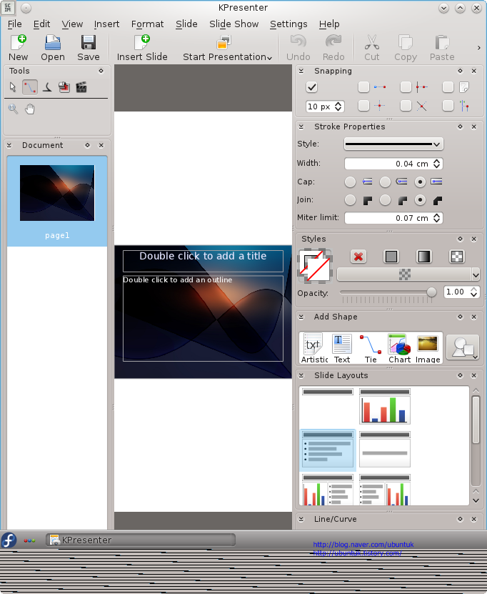Screen dimensions: 487x594
Task: Click the KPresenter taskbar button
Action: [141, 540]
